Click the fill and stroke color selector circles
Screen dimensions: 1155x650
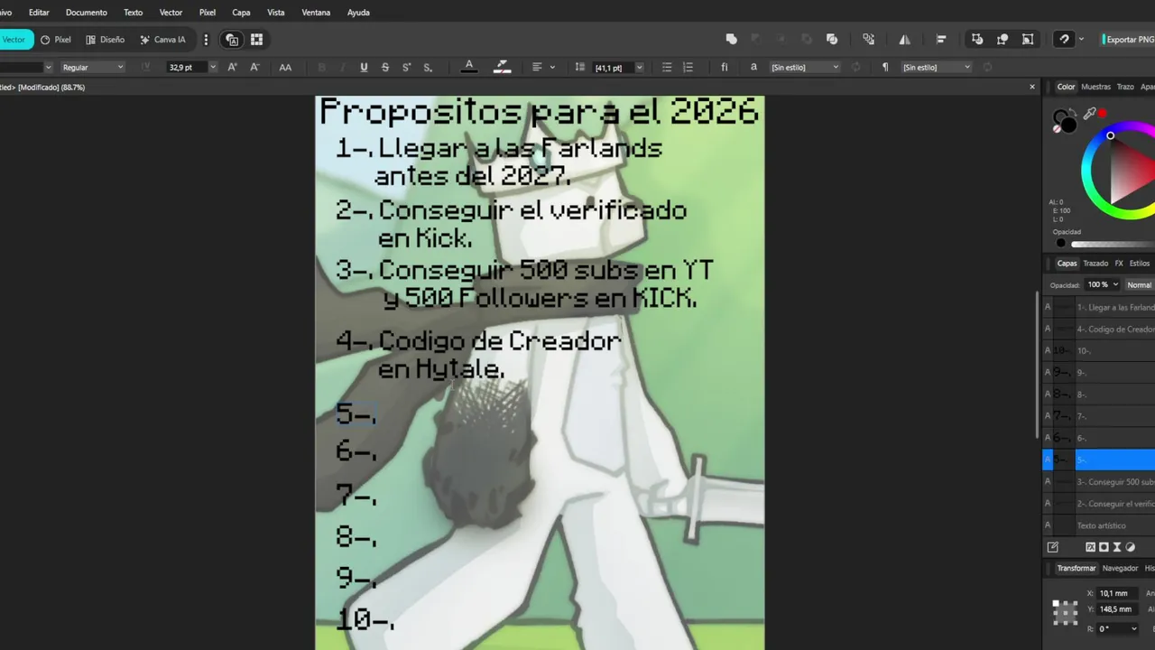(1065, 121)
